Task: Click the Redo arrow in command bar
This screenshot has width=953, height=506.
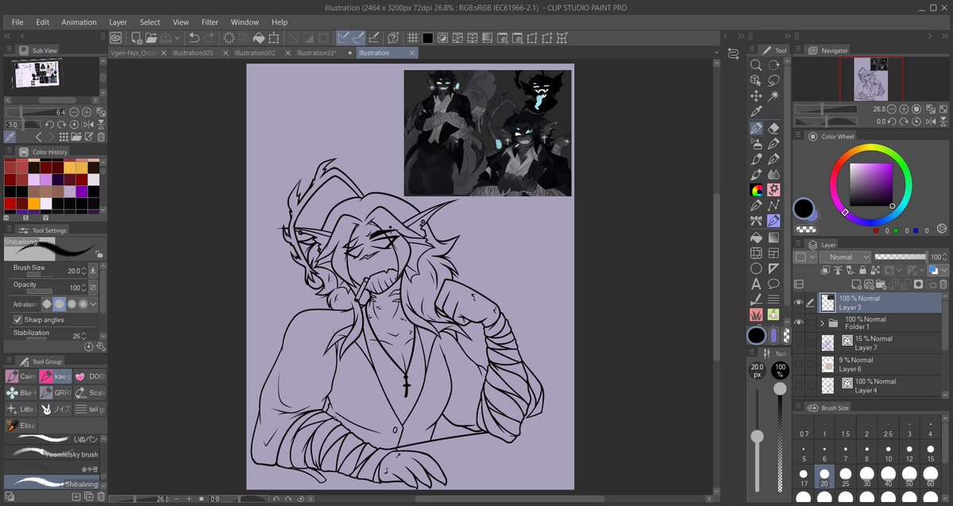Action: tap(209, 37)
